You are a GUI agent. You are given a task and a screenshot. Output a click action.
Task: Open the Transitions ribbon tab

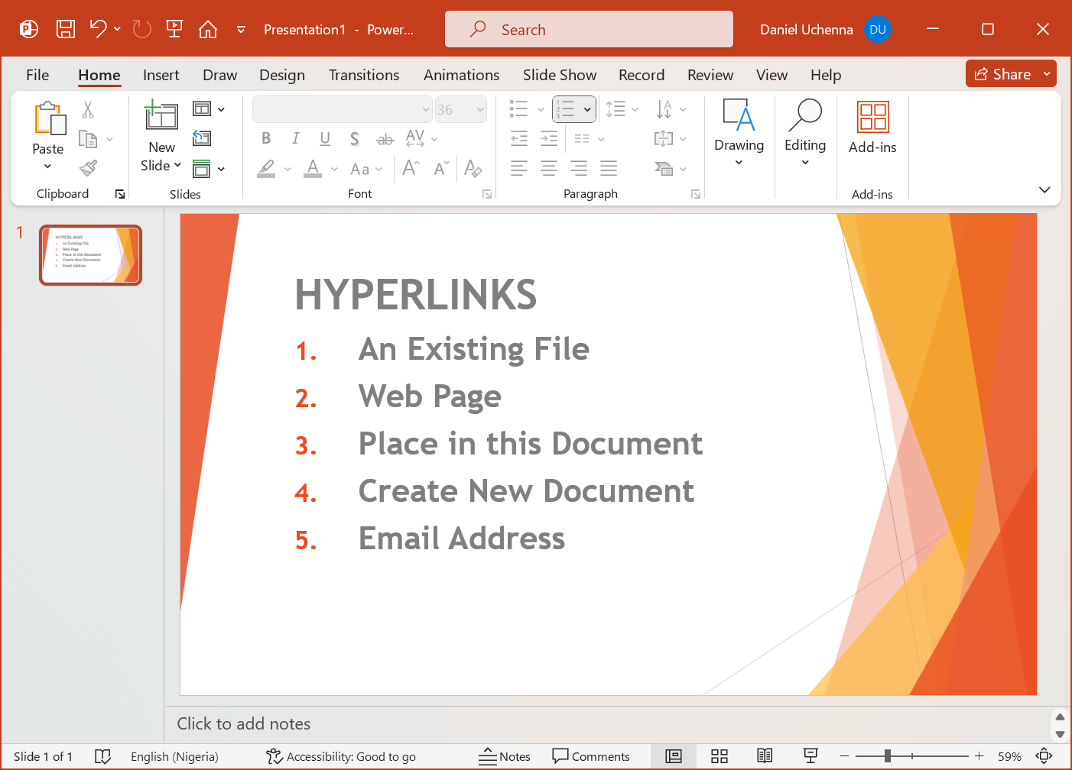tap(364, 75)
